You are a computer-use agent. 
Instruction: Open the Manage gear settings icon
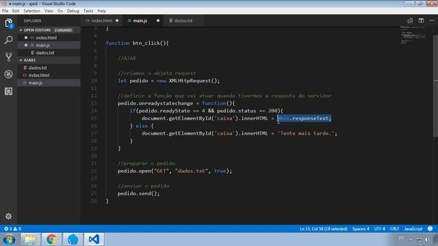pyautogui.click(x=8, y=216)
